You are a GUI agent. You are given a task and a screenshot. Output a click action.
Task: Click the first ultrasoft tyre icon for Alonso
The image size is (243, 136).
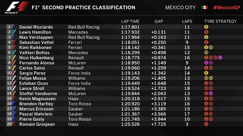(206, 63)
